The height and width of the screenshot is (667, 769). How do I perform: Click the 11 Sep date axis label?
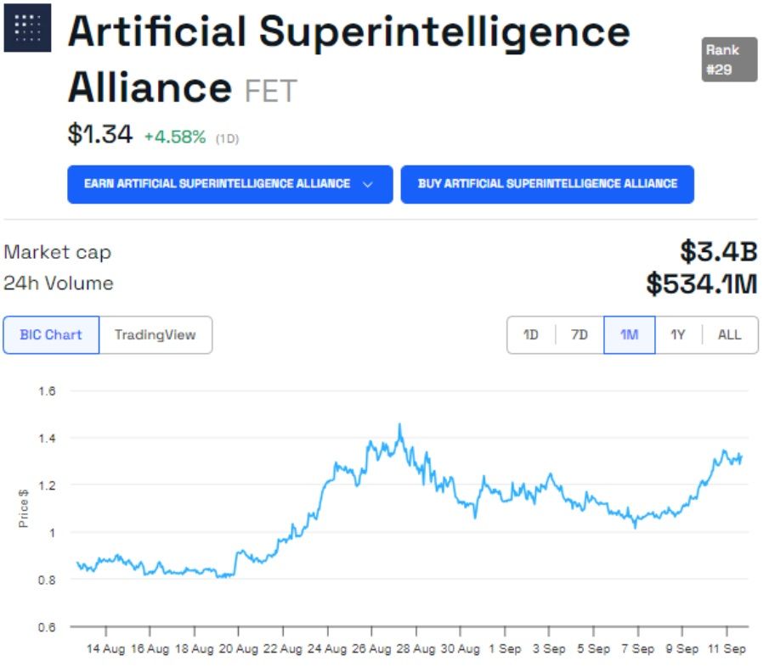click(x=727, y=648)
